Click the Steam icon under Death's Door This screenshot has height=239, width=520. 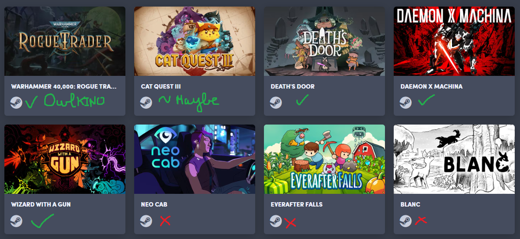pos(276,103)
